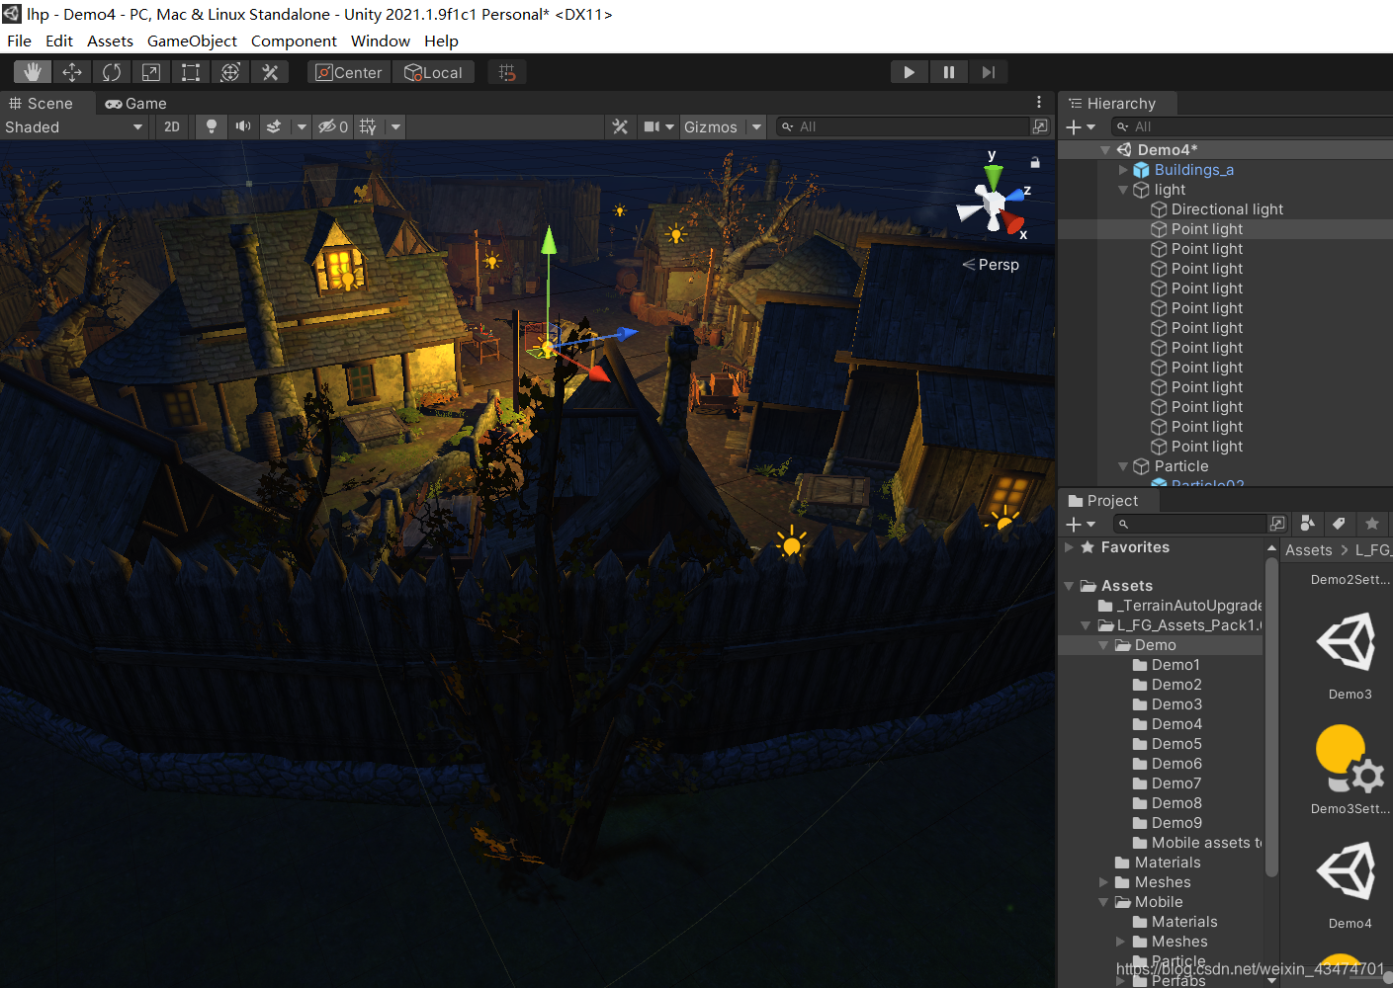Select the Hand tool
This screenshot has width=1393, height=988.
click(x=33, y=72)
